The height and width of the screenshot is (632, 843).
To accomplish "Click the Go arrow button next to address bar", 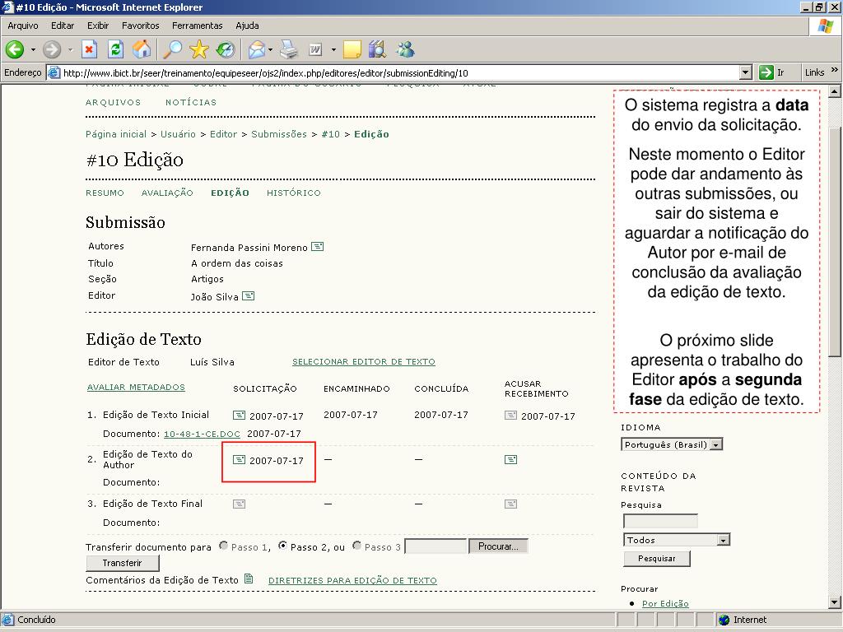I will coord(766,72).
